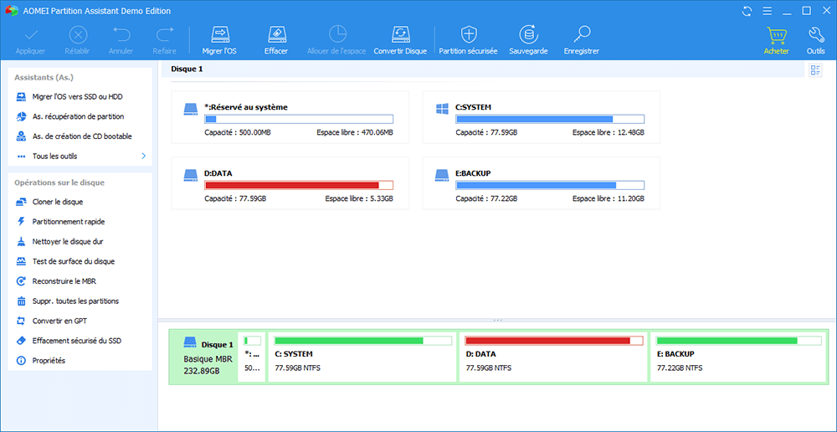Image resolution: width=837 pixels, height=432 pixels.
Task: Open the hamburger menu in title bar
Action: pyautogui.click(x=767, y=11)
